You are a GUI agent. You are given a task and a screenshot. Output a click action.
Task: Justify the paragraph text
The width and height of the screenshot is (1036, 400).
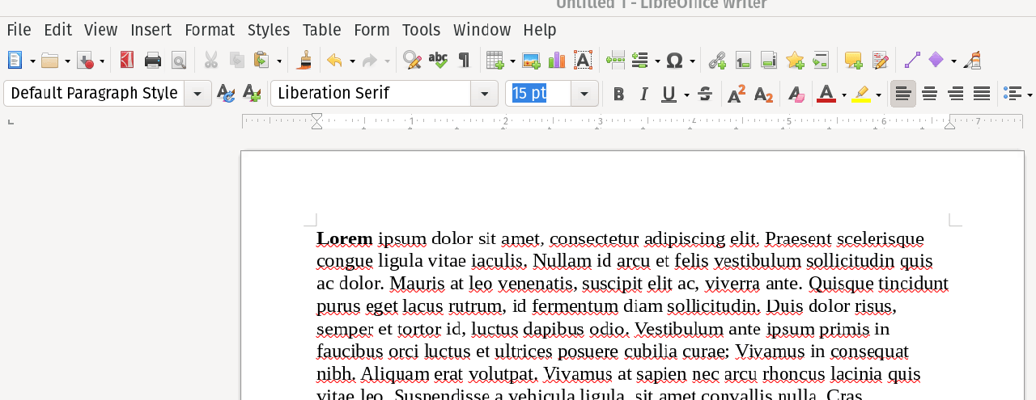[982, 95]
